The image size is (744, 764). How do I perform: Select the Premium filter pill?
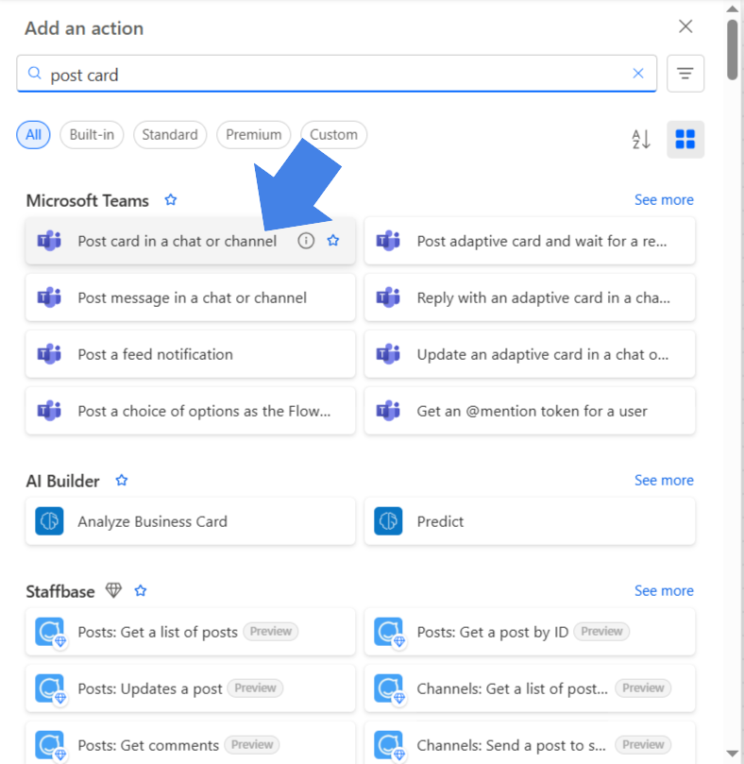(253, 134)
